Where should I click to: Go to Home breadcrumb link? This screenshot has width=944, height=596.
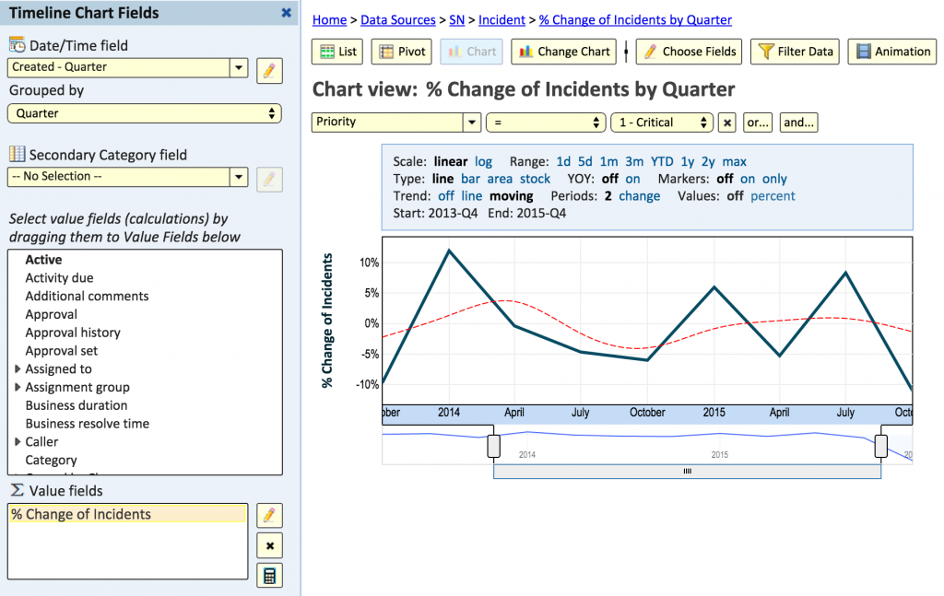click(329, 20)
